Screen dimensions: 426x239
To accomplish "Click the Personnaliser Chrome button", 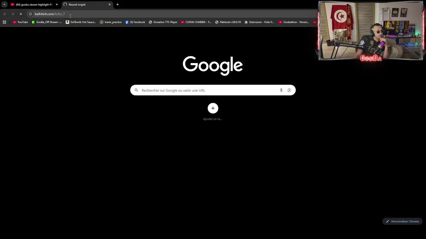I will (402, 221).
